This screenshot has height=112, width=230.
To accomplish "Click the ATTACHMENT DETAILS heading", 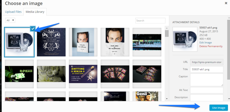I will tap(186, 22).
